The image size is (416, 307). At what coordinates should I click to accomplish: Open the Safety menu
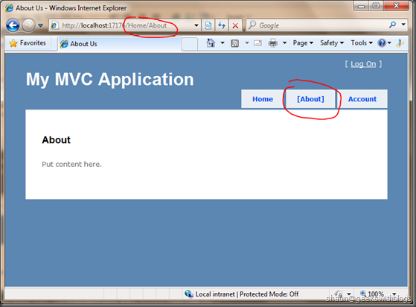tap(332, 42)
